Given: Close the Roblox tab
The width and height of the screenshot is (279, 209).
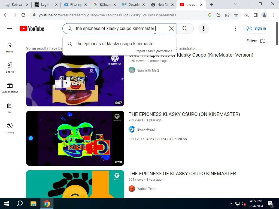Looking at the screenshot, I should (27, 5).
